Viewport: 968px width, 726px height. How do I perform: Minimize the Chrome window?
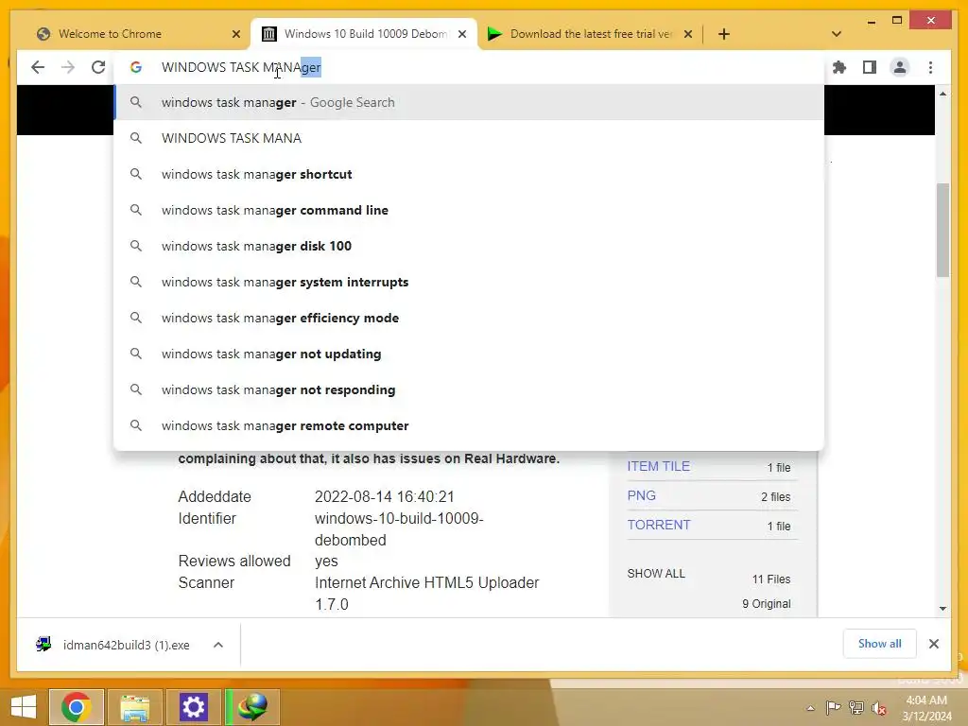pyautogui.click(x=871, y=21)
